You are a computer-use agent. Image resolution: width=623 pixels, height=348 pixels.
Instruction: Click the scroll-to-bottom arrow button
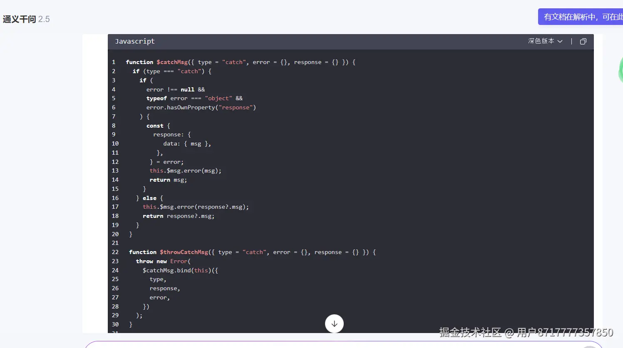334,323
